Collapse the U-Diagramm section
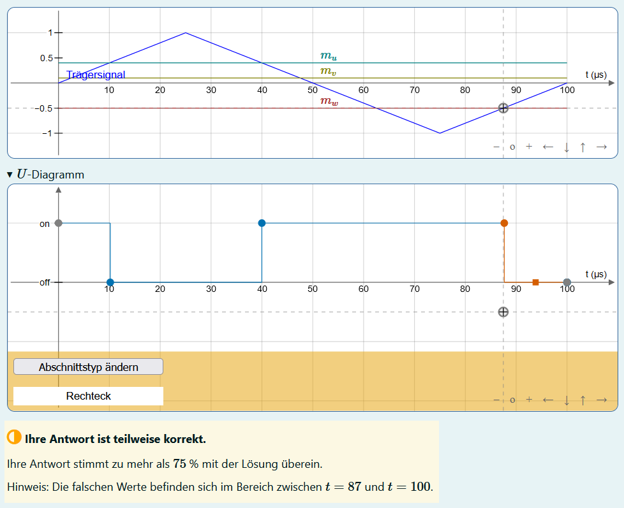Viewport: 624px width, 508px height. coord(10,175)
